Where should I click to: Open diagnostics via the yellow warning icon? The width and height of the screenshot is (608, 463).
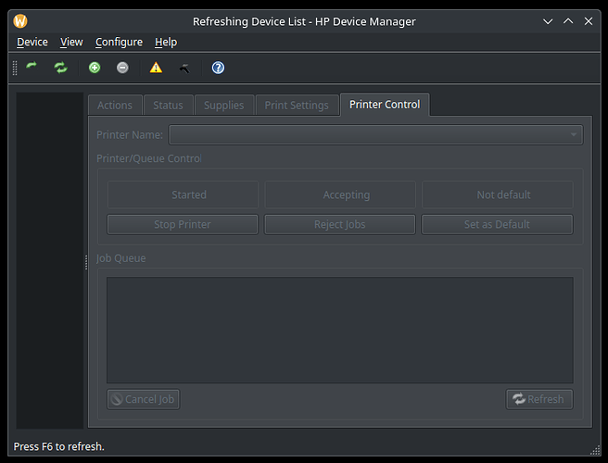click(x=156, y=68)
